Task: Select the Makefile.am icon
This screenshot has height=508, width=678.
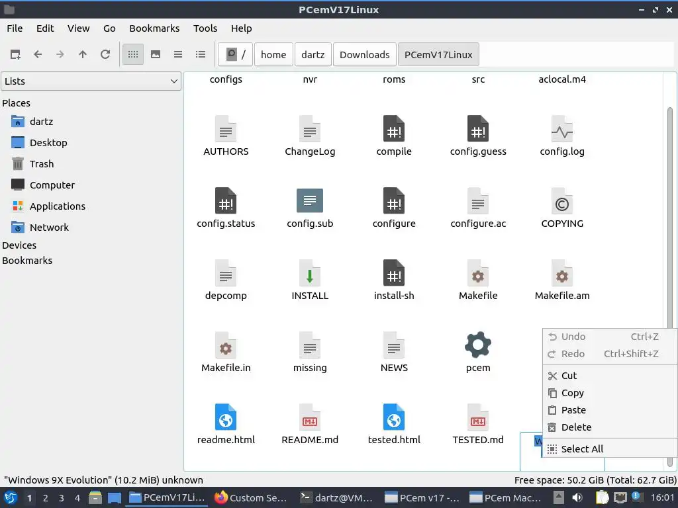Action: (562, 273)
